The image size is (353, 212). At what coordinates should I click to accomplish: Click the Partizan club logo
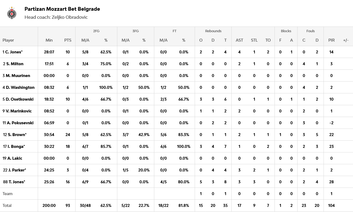click(x=12, y=13)
